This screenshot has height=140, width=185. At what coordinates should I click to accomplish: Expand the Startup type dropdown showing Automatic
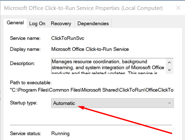(112, 103)
